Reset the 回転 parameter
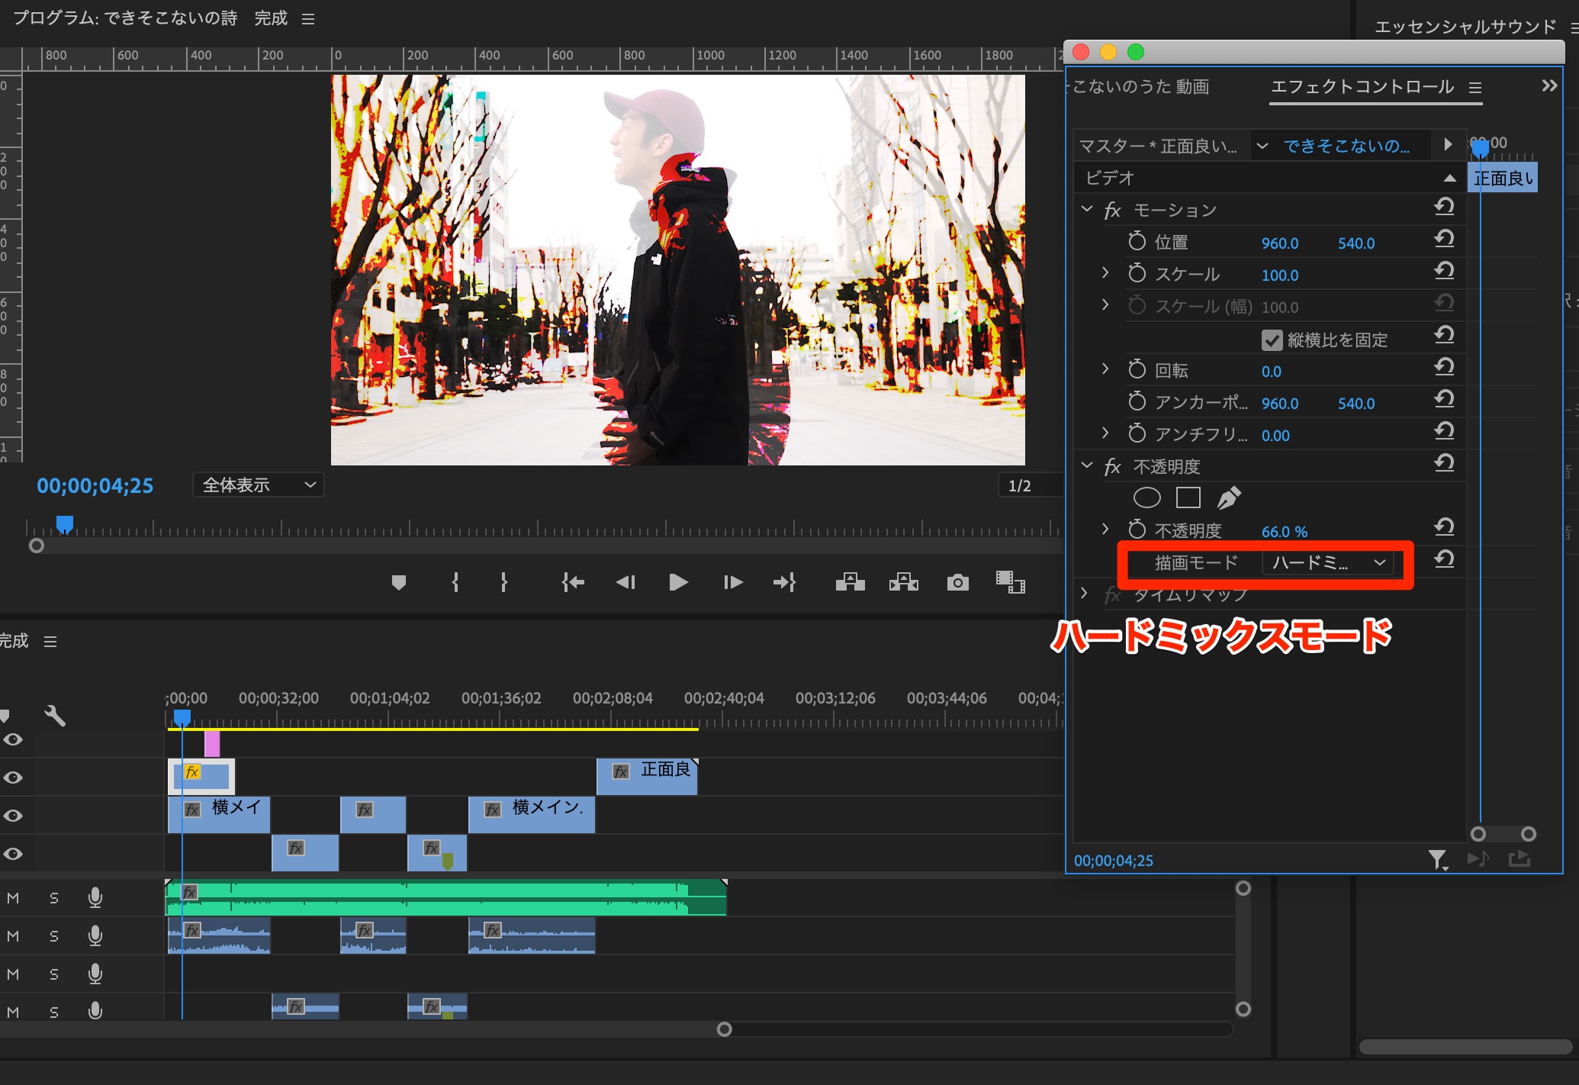 point(1444,368)
